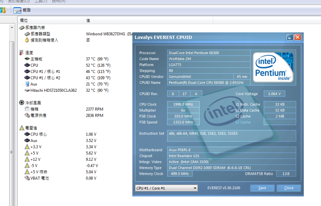Select the +5 V 5.62 V icon
This screenshot has width=321, height=206.
(27, 153)
